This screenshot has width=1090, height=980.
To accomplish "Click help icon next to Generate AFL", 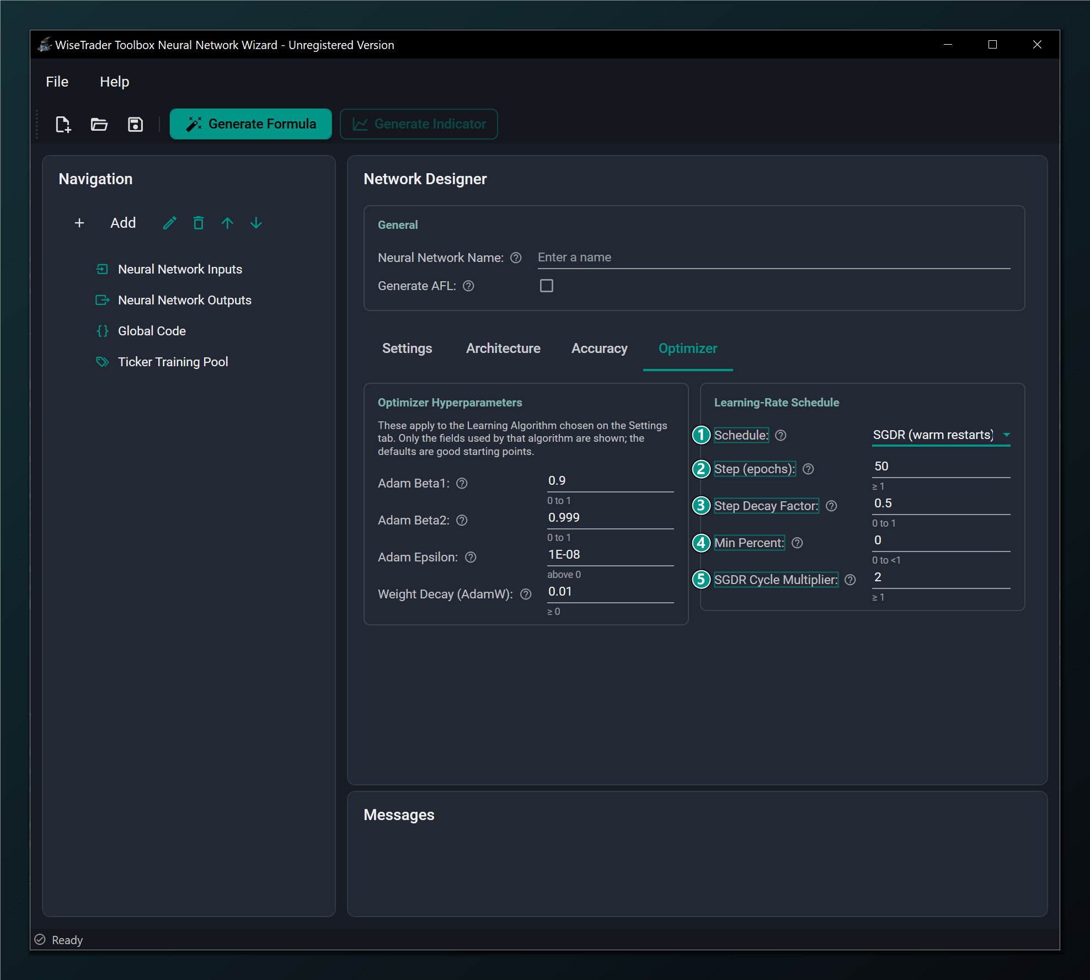I will point(468,286).
